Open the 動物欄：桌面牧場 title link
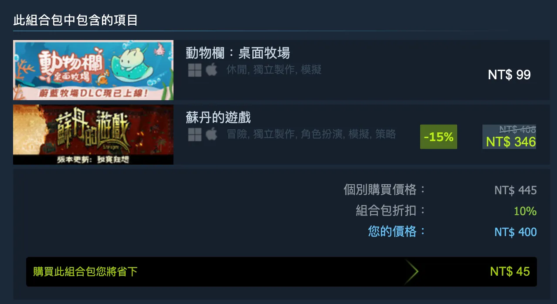This screenshot has width=557, height=304. click(x=238, y=53)
